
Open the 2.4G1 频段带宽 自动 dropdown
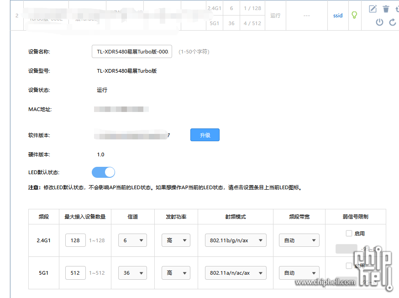click(x=299, y=240)
